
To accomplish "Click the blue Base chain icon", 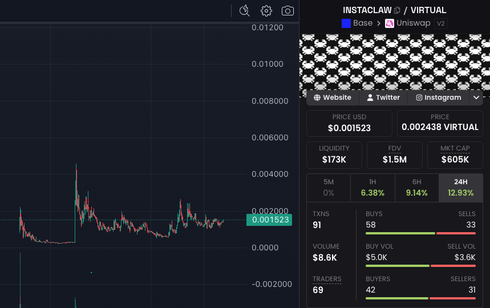I will (x=346, y=23).
